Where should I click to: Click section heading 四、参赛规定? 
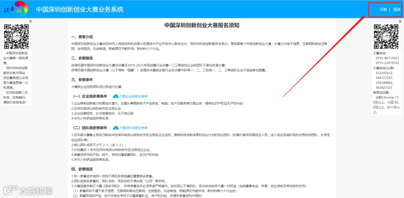(82, 169)
